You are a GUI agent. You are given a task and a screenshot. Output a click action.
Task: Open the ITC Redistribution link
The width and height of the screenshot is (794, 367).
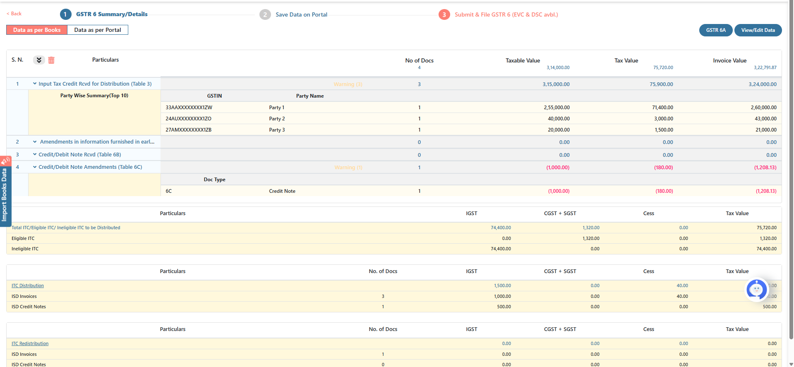pos(30,343)
